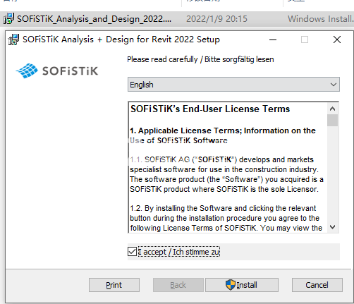Click the Cancel button

(x=317, y=285)
